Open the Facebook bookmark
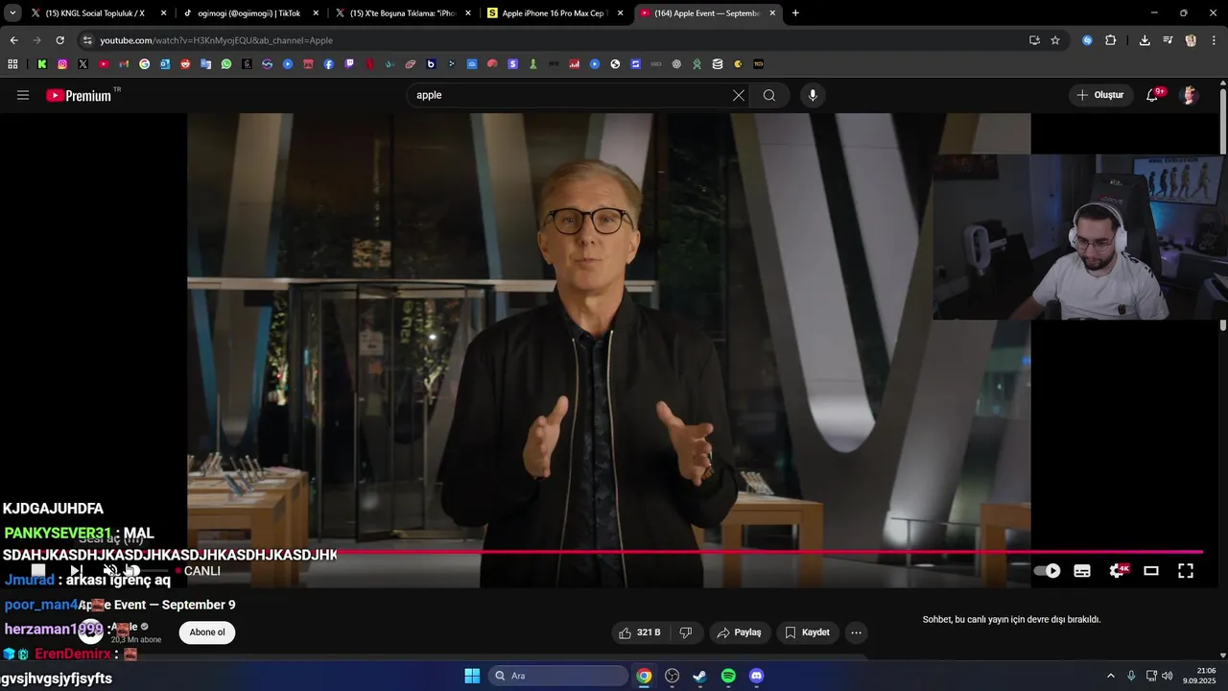This screenshot has width=1228, height=691. point(329,64)
